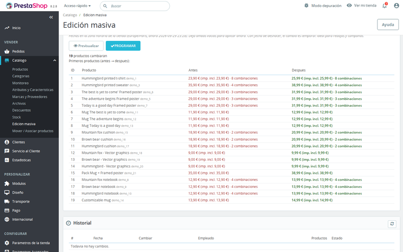This screenshot has width=403, height=252.
Task: Open notifications bell icon
Action: [384, 6]
